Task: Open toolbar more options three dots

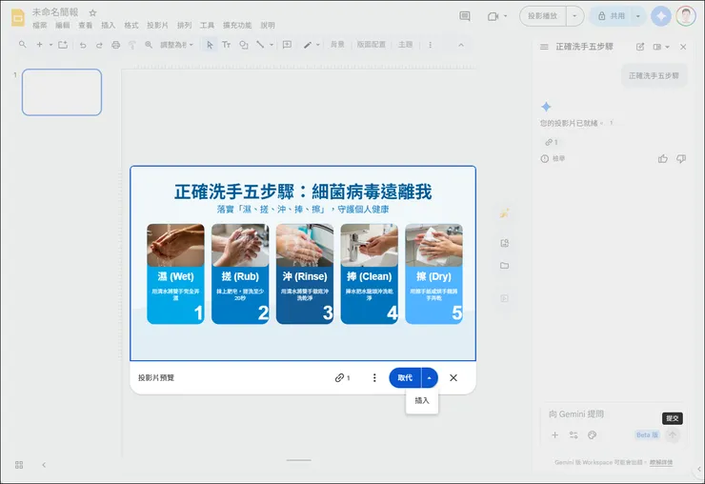Action: [x=431, y=45]
